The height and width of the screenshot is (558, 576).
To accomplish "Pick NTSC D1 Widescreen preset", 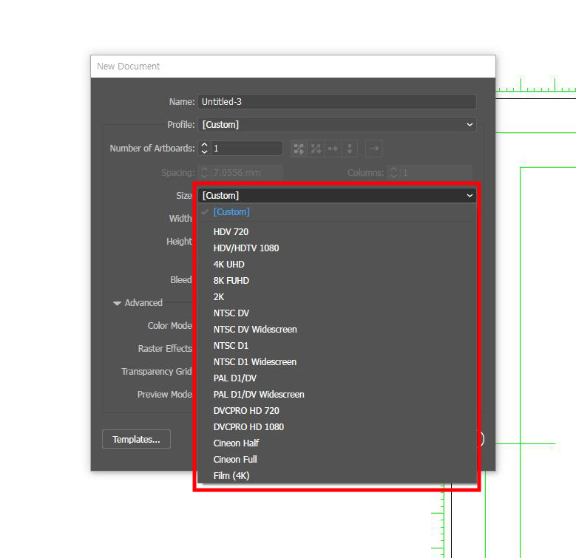I will click(x=337, y=362).
